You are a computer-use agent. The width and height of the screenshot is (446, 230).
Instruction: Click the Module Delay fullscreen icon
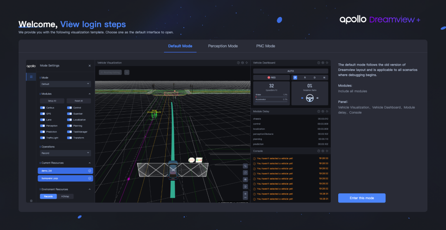click(x=327, y=111)
